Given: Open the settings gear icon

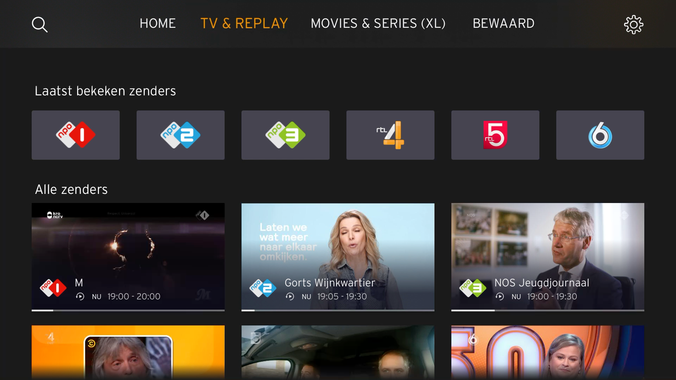Looking at the screenshot, I should [634, 25].
